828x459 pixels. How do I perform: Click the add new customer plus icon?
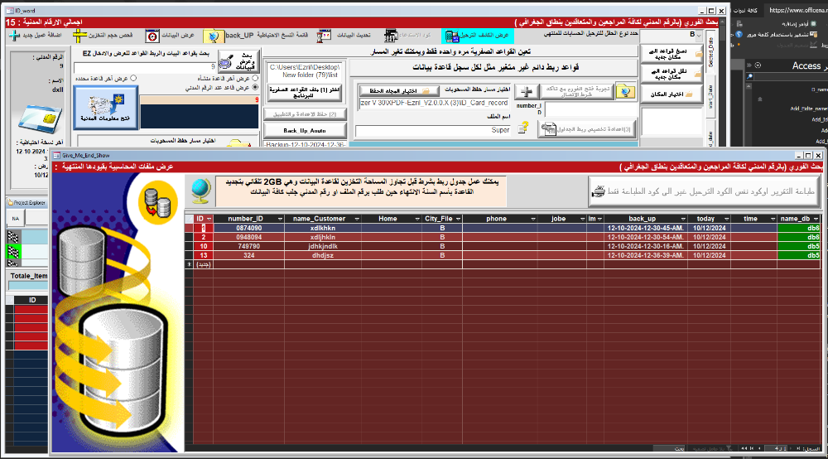pyautogui.click(x=14, y=36)
